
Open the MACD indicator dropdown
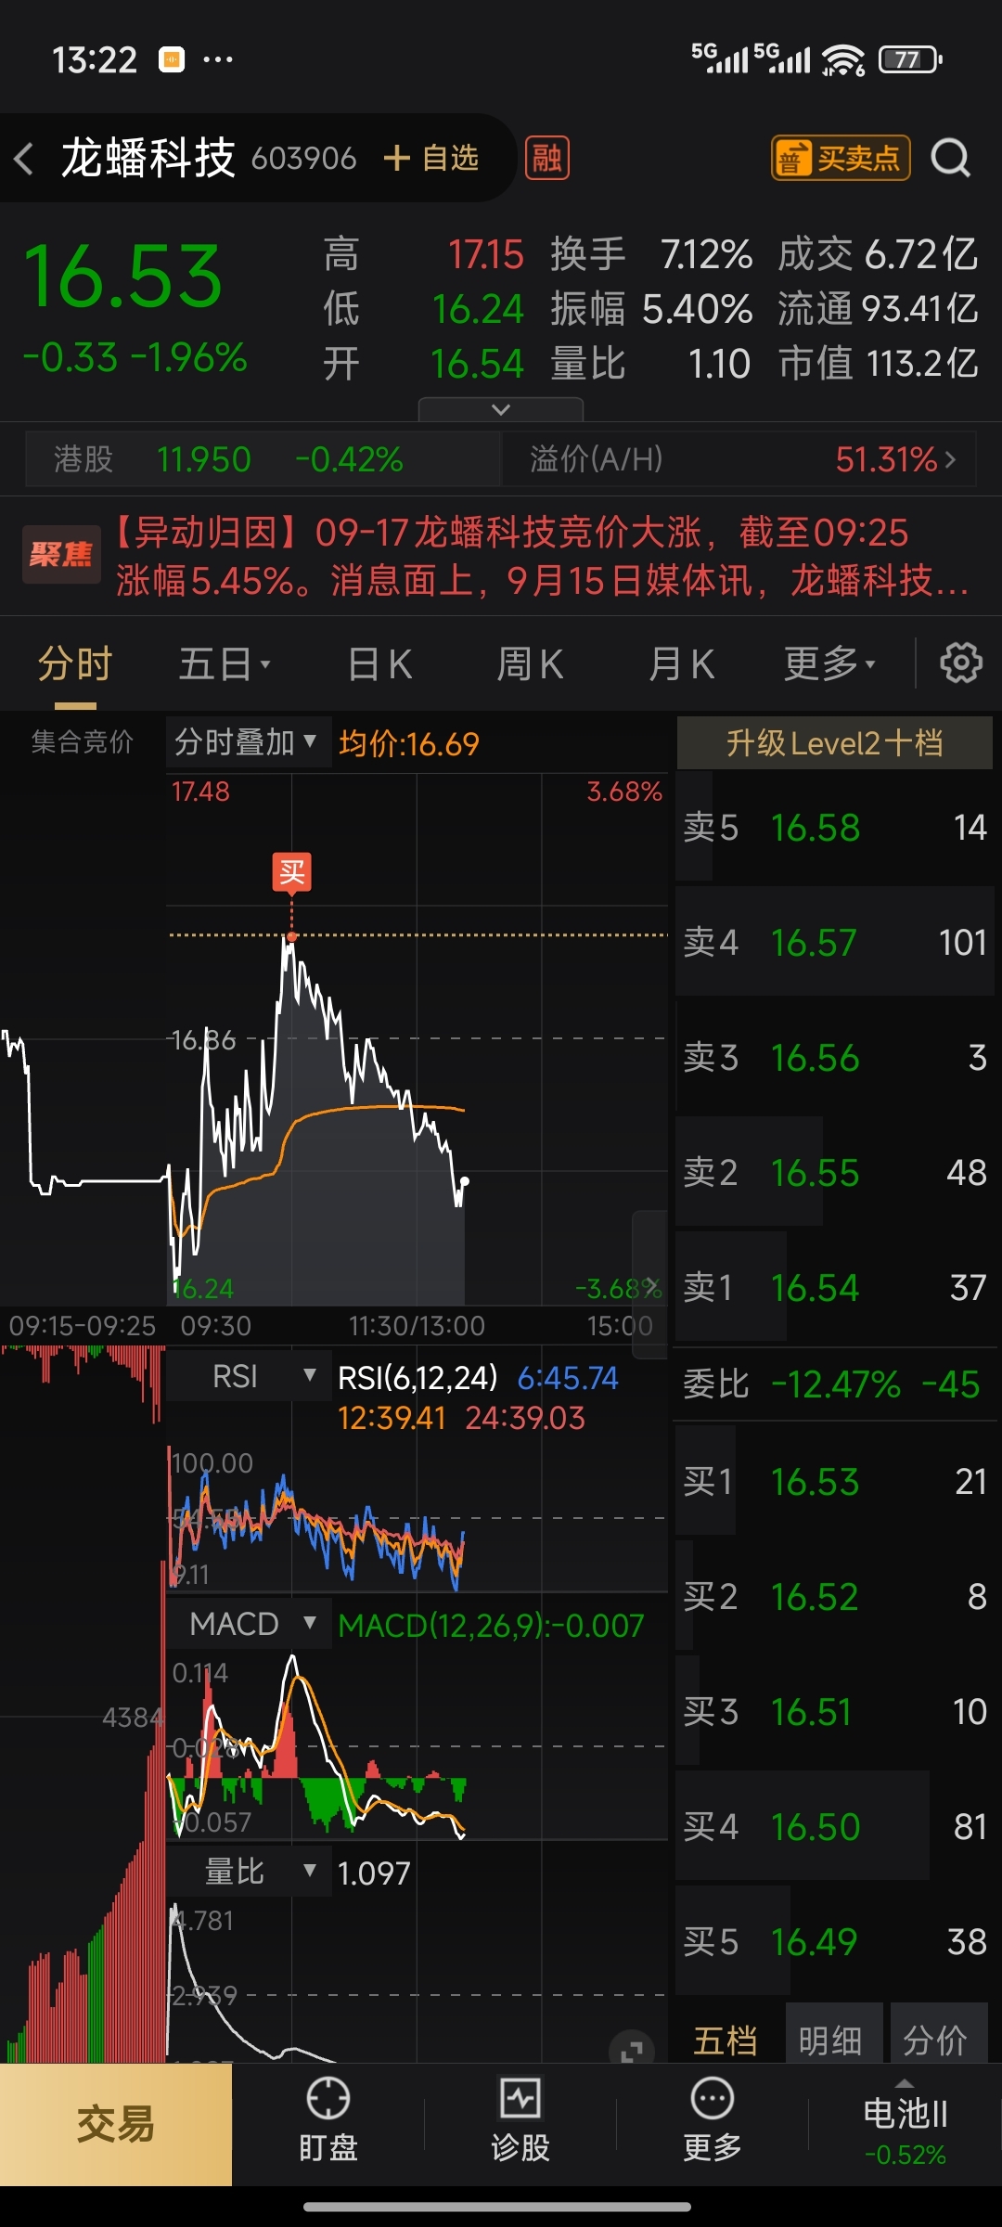coord(248,1624)
